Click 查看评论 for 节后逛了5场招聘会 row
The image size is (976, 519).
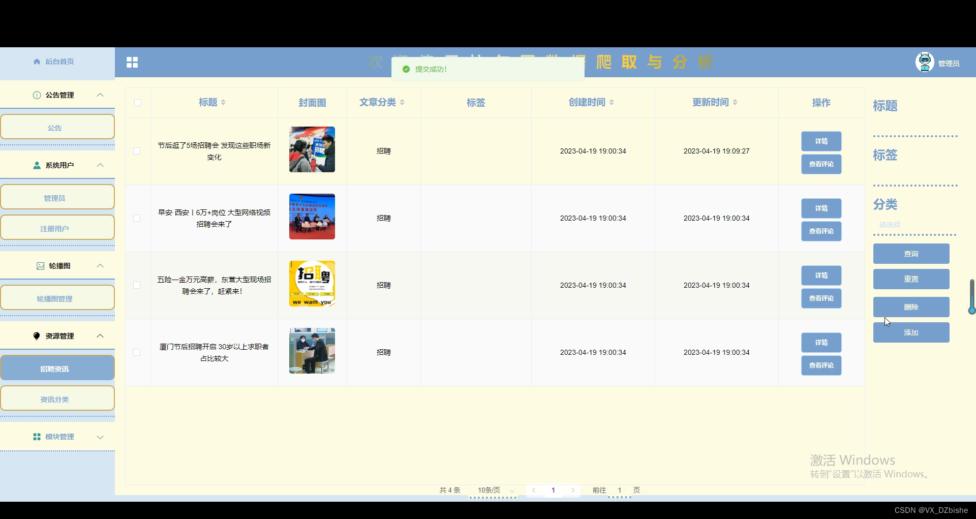click(821, 164)
